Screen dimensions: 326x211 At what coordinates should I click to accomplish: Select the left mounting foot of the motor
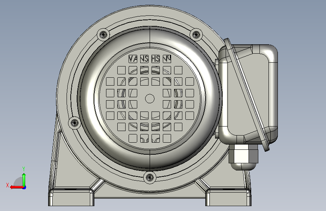[x=71, y=197]
